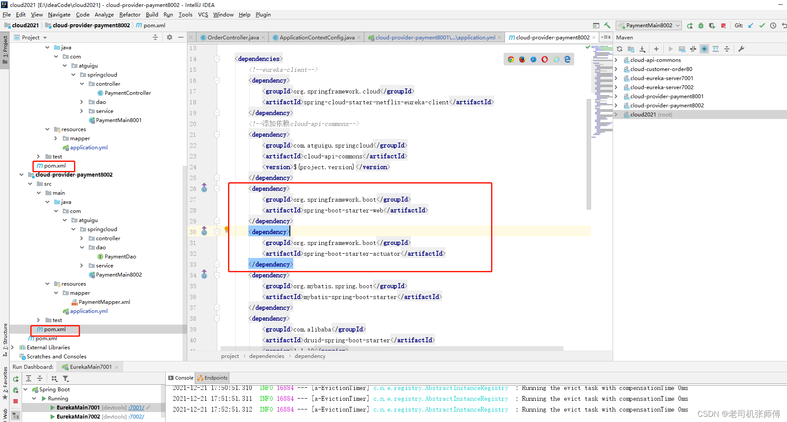Open the Navigate menu
Image resolution: width=787 pixels, height=422 pixels.
tap(59, 14)
